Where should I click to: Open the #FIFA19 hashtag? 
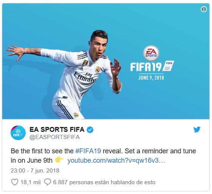pyautogui.click(x=88, y=151)
